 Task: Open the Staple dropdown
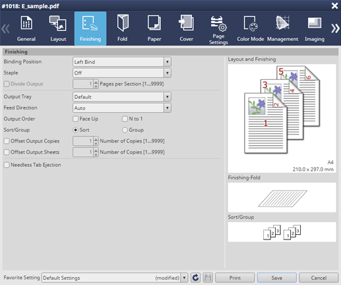click(x=122, y=73)
